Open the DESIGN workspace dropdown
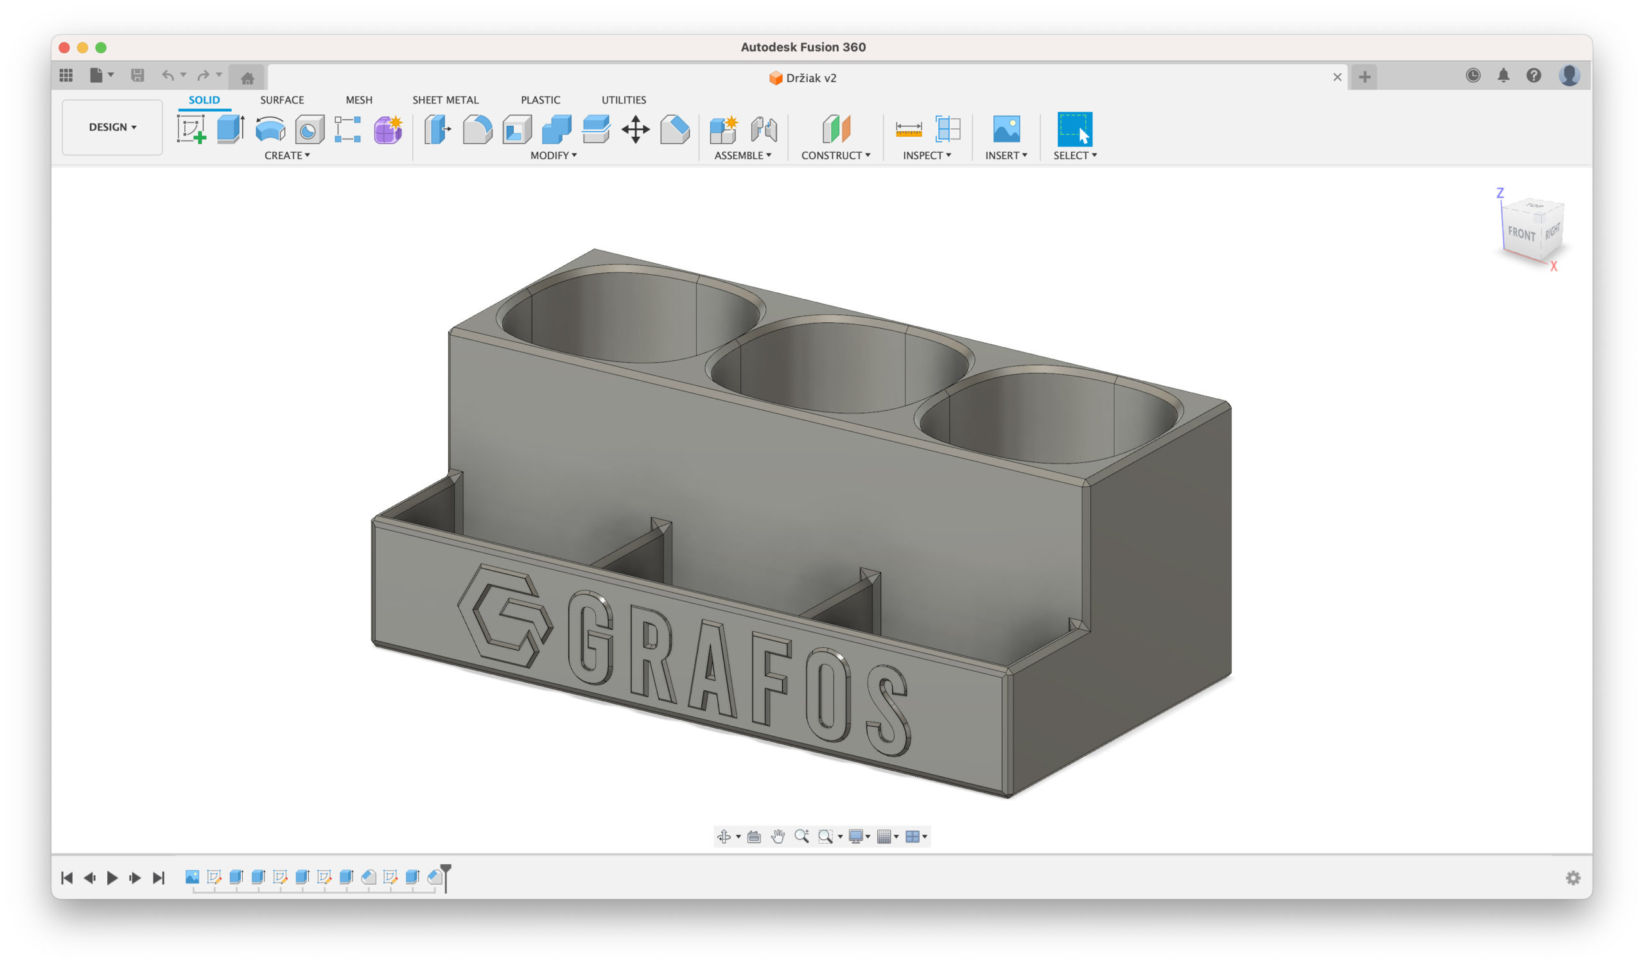The width and height of the screenshot is (1644, 967). click(112, 127)
